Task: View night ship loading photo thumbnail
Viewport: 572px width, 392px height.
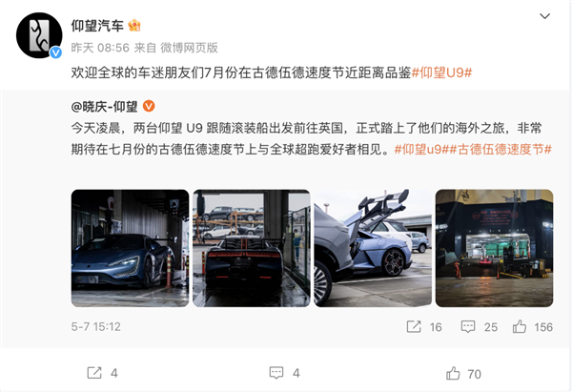Action: [x=494, y=248]
